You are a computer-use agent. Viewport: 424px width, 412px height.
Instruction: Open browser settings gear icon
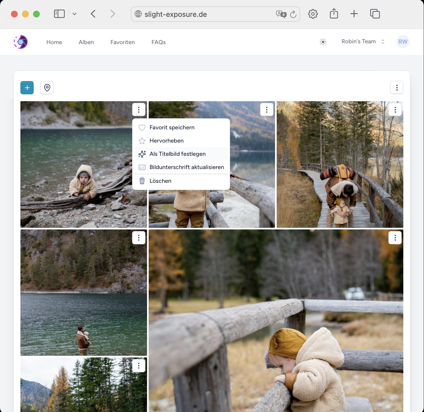click(x=313, y=14)
